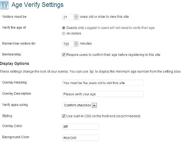Image resolution: width=181 pixels, height=145 pixels.
Task: Increase minimum age with up arrow
Action: tap(76, 16)
